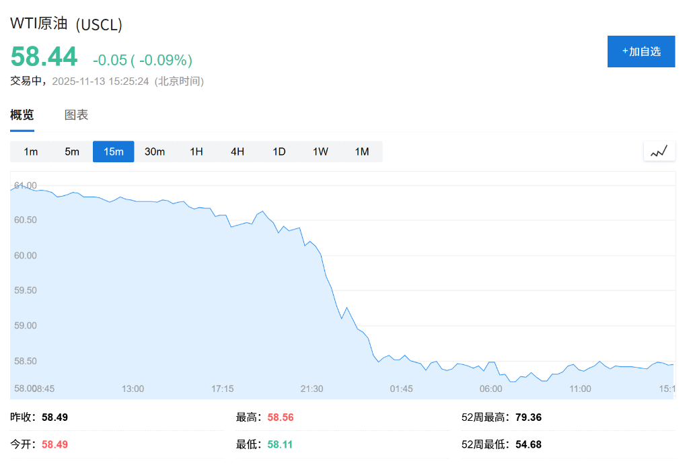The image size is (689, 470).
Task: Click the 最高 high value 58.56
Action: coord(279,417)
